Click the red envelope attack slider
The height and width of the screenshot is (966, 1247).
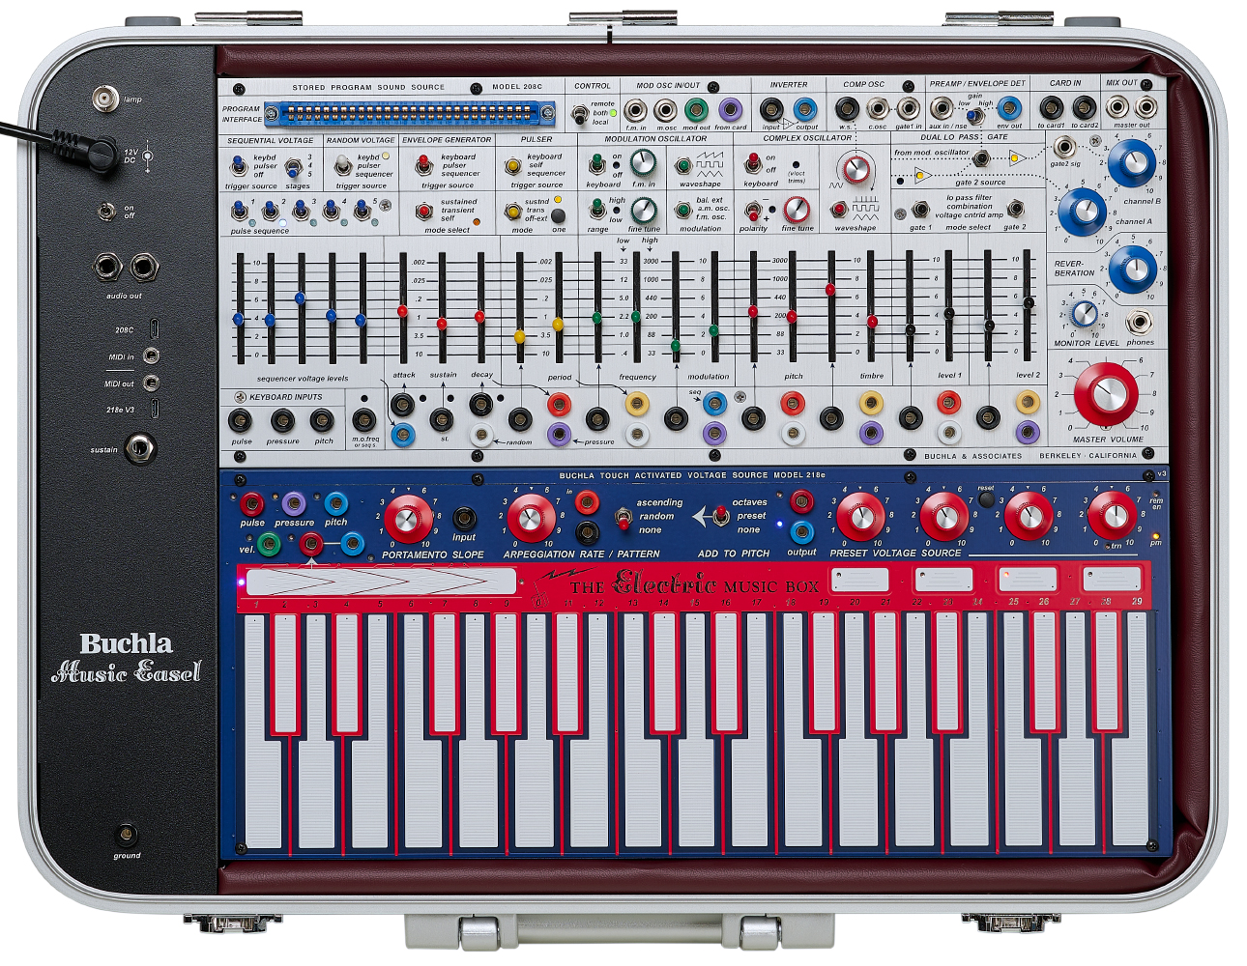pyautogui.click(x=402, y=310)
